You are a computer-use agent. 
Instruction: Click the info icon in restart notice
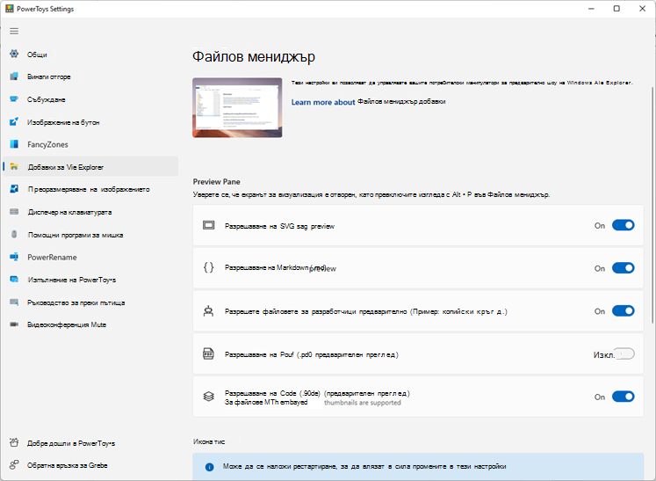210,467
